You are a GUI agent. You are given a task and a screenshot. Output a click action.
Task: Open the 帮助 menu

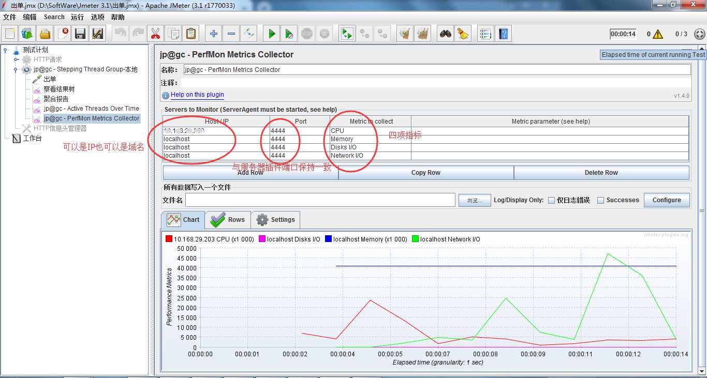point(117,17)
